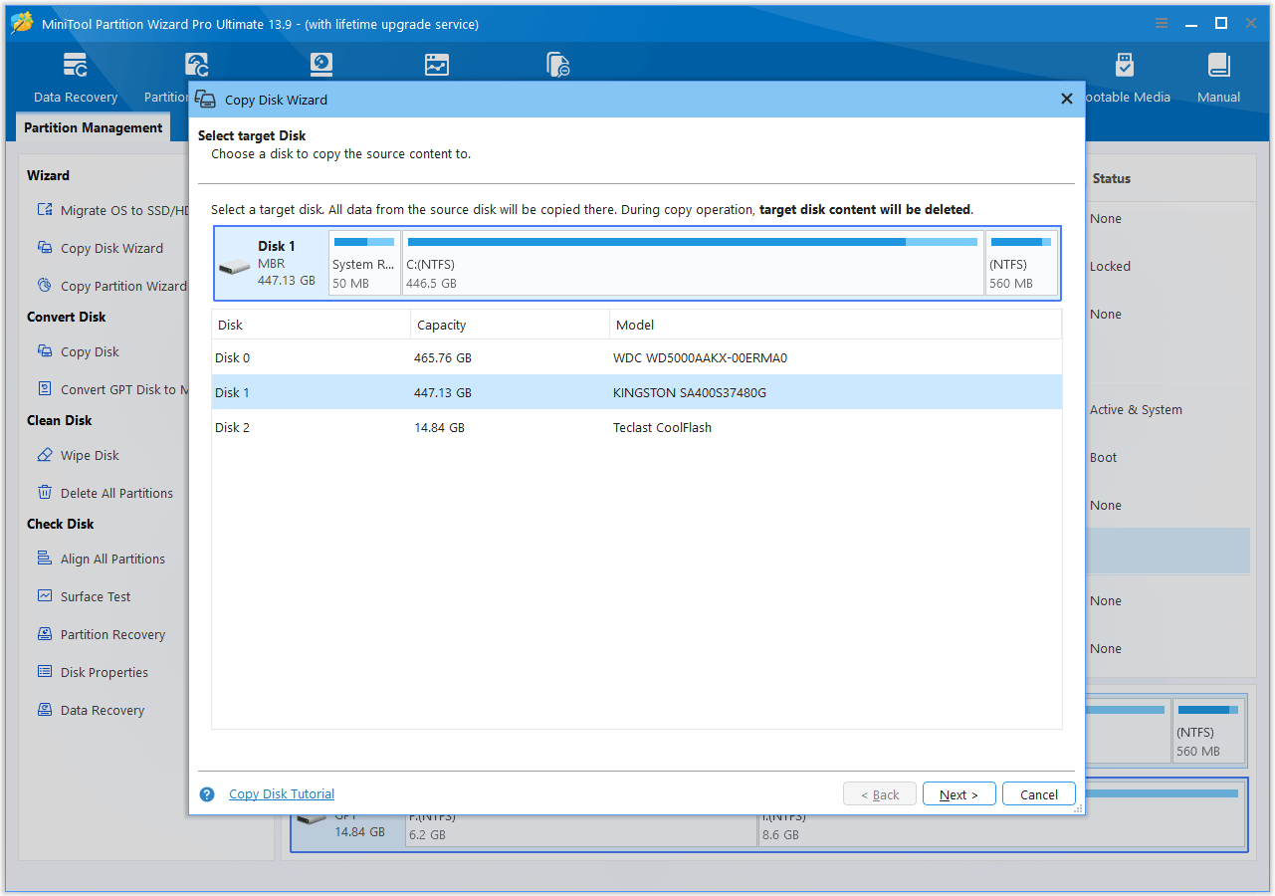Open the Disk Benchmark toolbar icon
This screenshot has width=1275, height=896.
pyautogui.click(x=321, y=66)
